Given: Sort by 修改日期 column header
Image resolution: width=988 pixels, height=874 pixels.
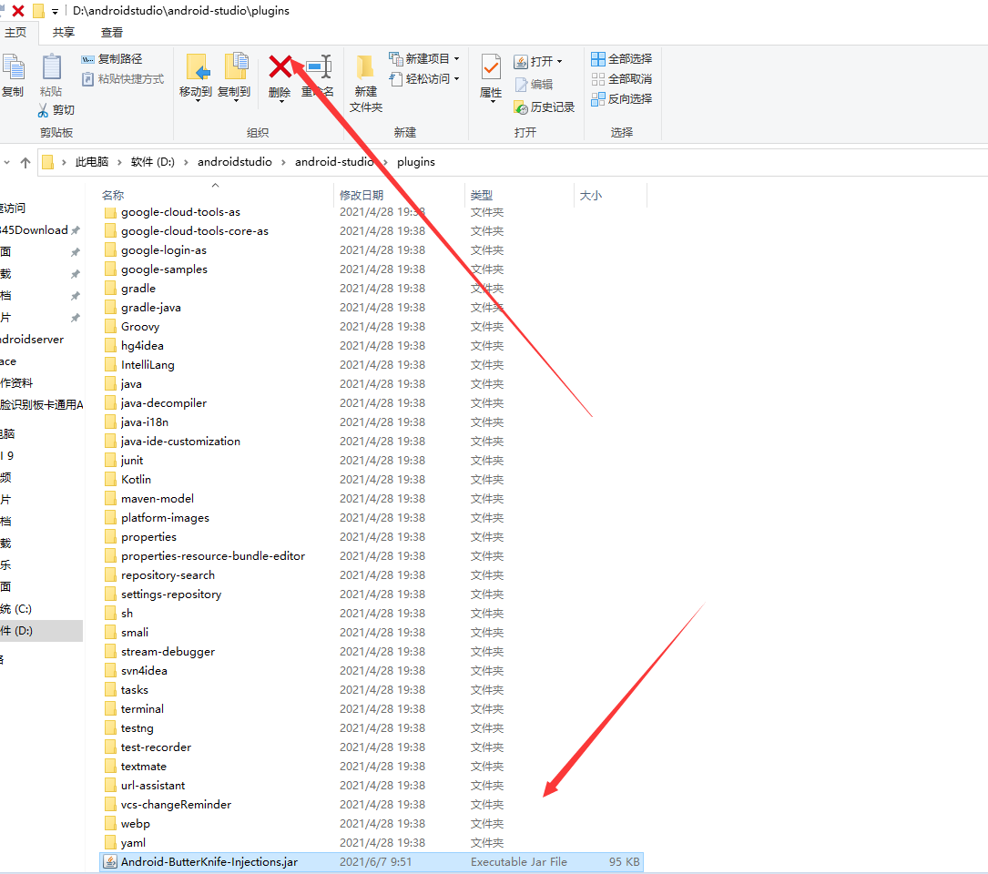Looking at the screenshot, I should pyautogui.click(x=362, y=196).
